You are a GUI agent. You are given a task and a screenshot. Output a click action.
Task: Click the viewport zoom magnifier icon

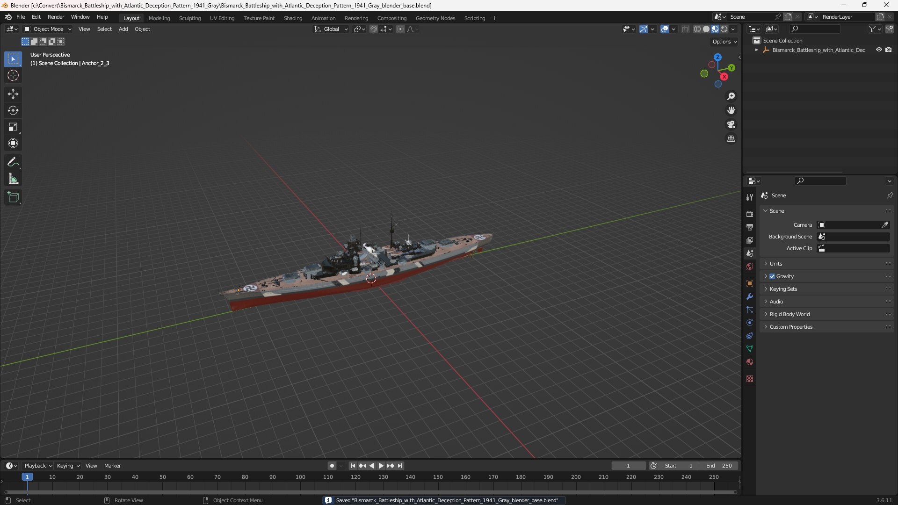point(731,96)
